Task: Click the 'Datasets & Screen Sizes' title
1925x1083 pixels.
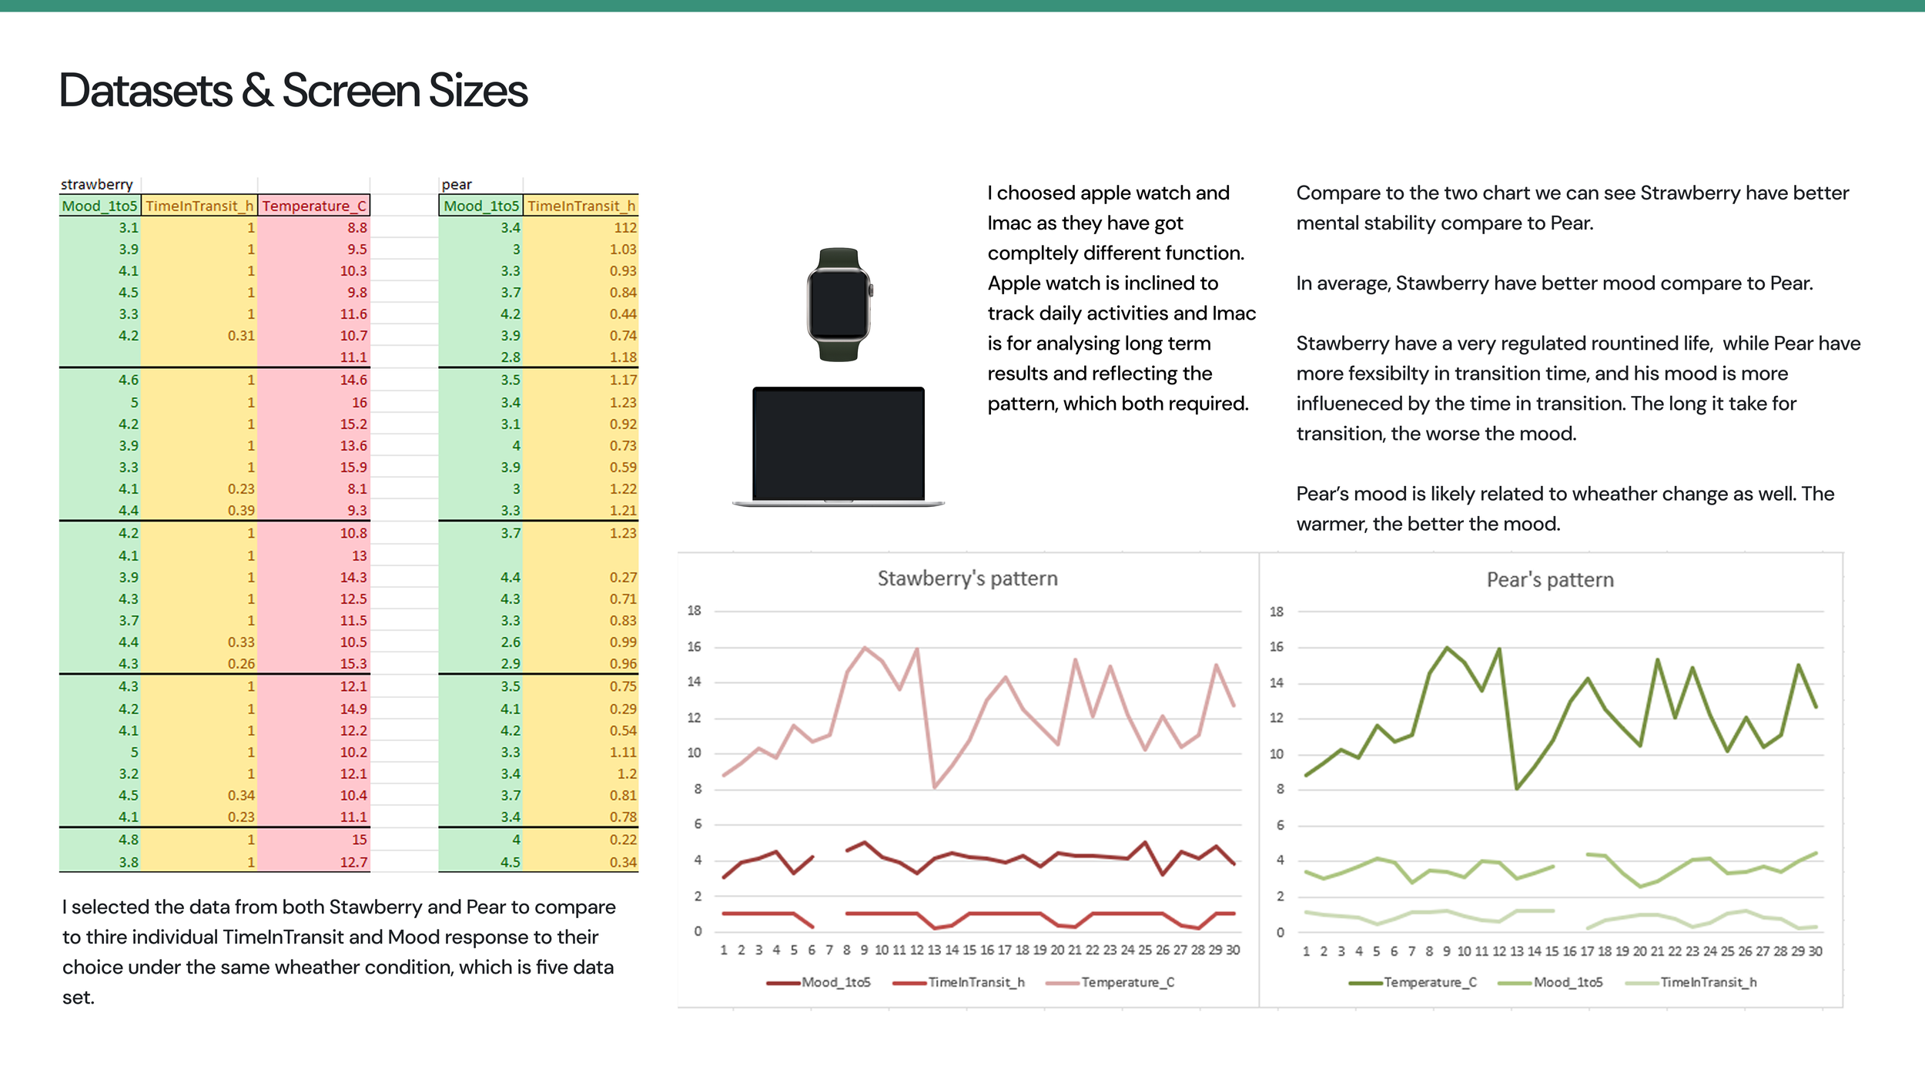Action: 293,91
